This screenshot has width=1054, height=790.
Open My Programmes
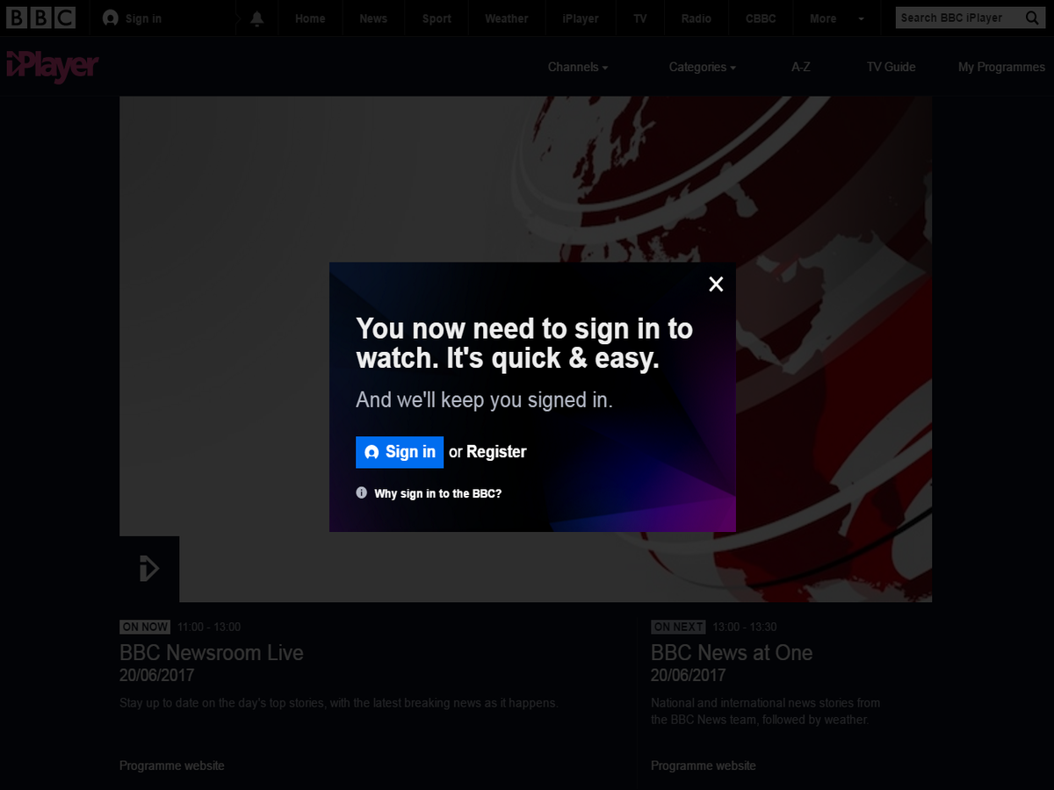(1001, 67)
